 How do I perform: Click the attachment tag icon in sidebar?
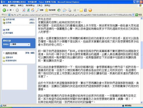[x=4, y=33]
